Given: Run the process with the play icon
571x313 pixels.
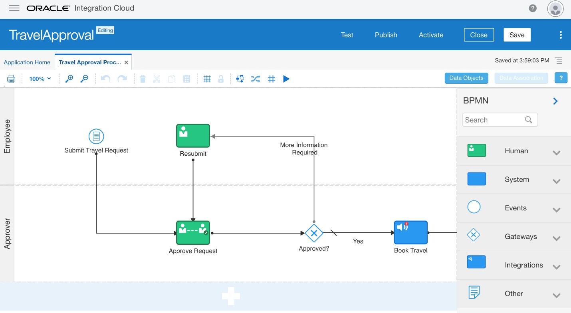Looking at the screenshot, I should (286, 79).
